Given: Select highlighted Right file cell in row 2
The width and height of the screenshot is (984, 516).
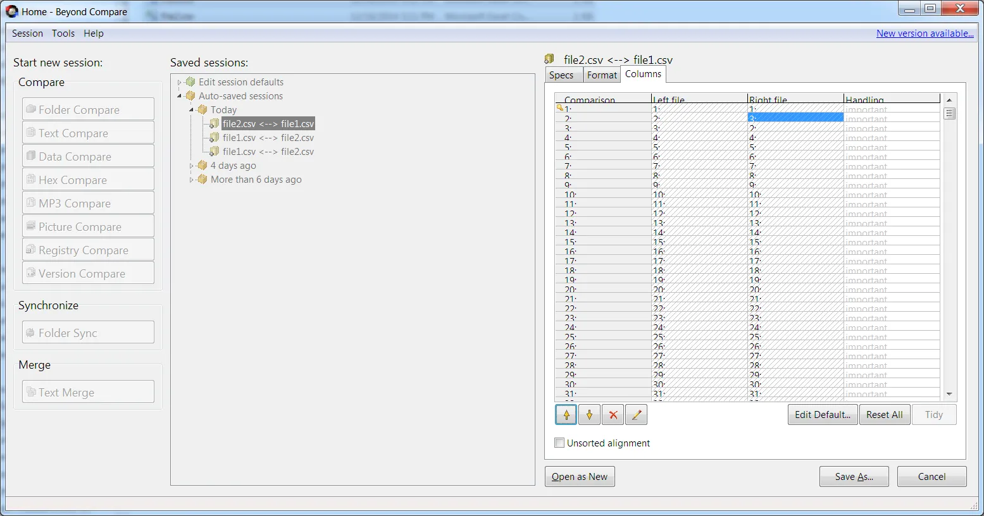Looking at the screenshot, I should [x=795, y=118].
